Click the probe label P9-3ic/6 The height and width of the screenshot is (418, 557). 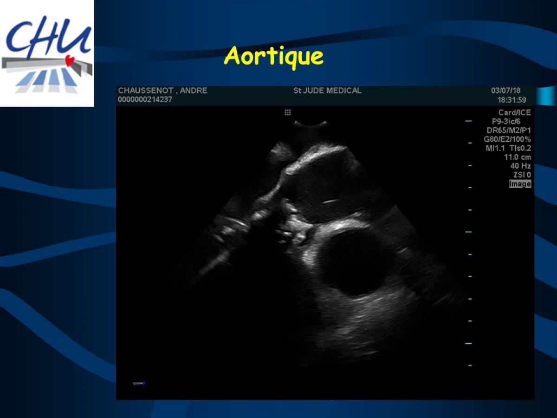point(506,121)
